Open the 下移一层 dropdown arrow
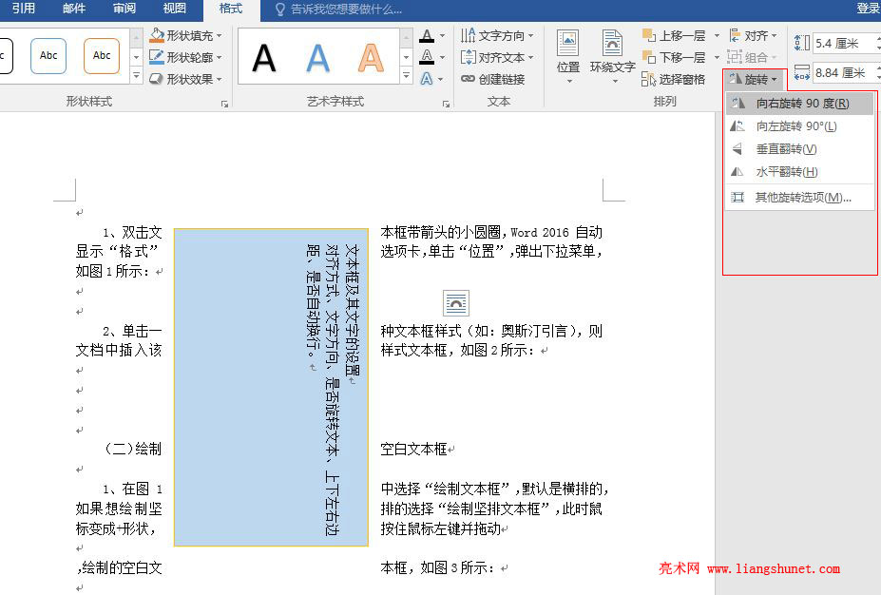 [x=717, y=57]
